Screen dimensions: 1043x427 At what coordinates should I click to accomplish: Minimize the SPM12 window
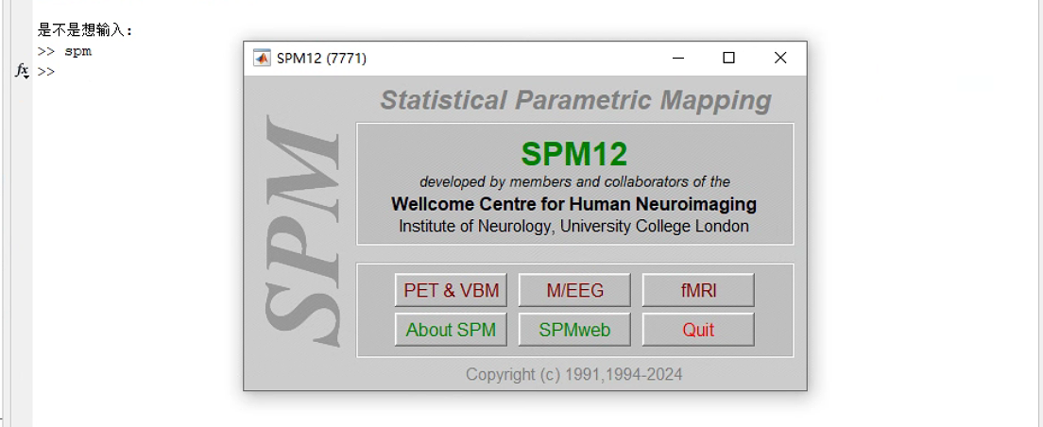click(677, 58)
